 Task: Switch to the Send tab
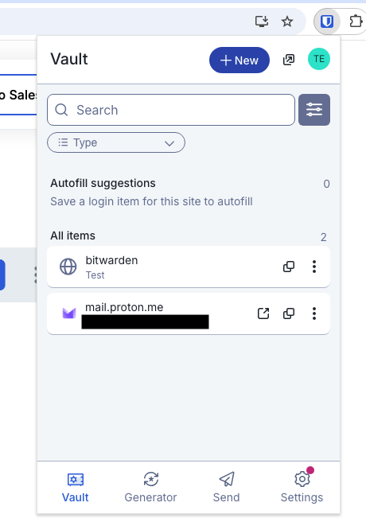pyautogui.click(x=226, y=487)
